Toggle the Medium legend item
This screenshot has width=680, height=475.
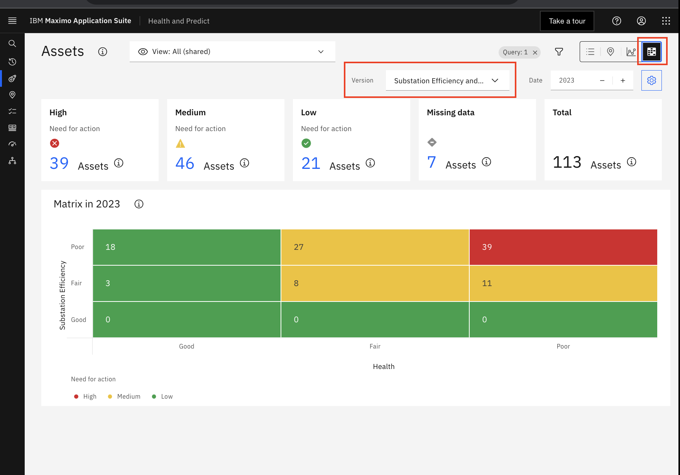124,396
